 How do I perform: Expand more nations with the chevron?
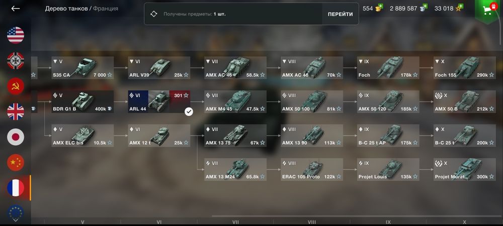tap(16, 220)
